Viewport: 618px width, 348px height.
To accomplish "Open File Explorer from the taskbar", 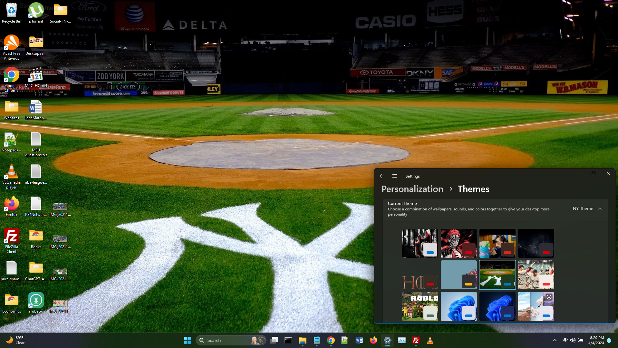I will [302, 340].
